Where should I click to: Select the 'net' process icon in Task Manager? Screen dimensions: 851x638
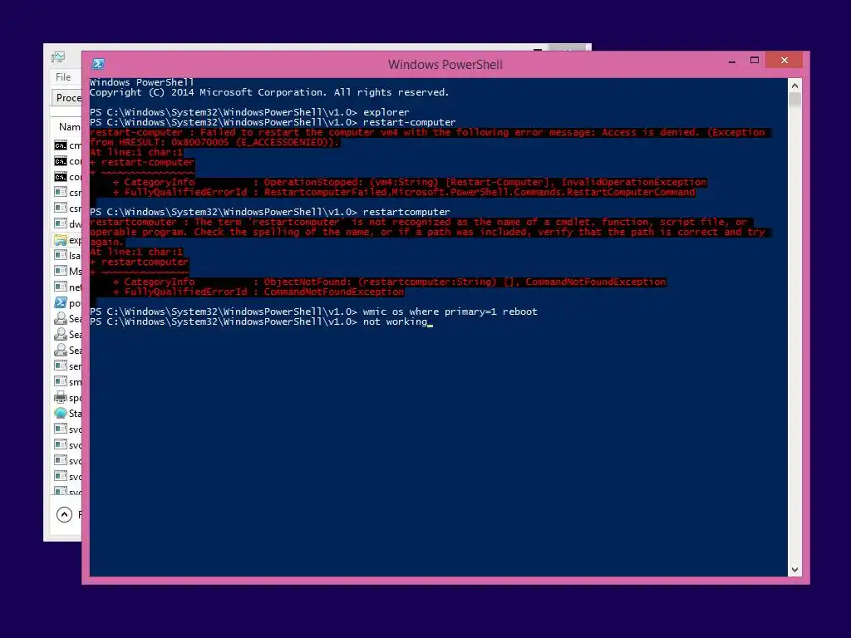(61, 287)
